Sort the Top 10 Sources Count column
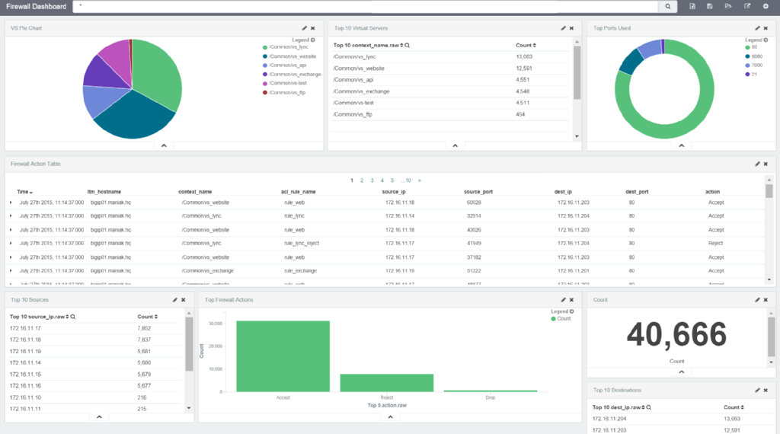The height and width of the screenshot is (434, 780). (x=147, y=317)
